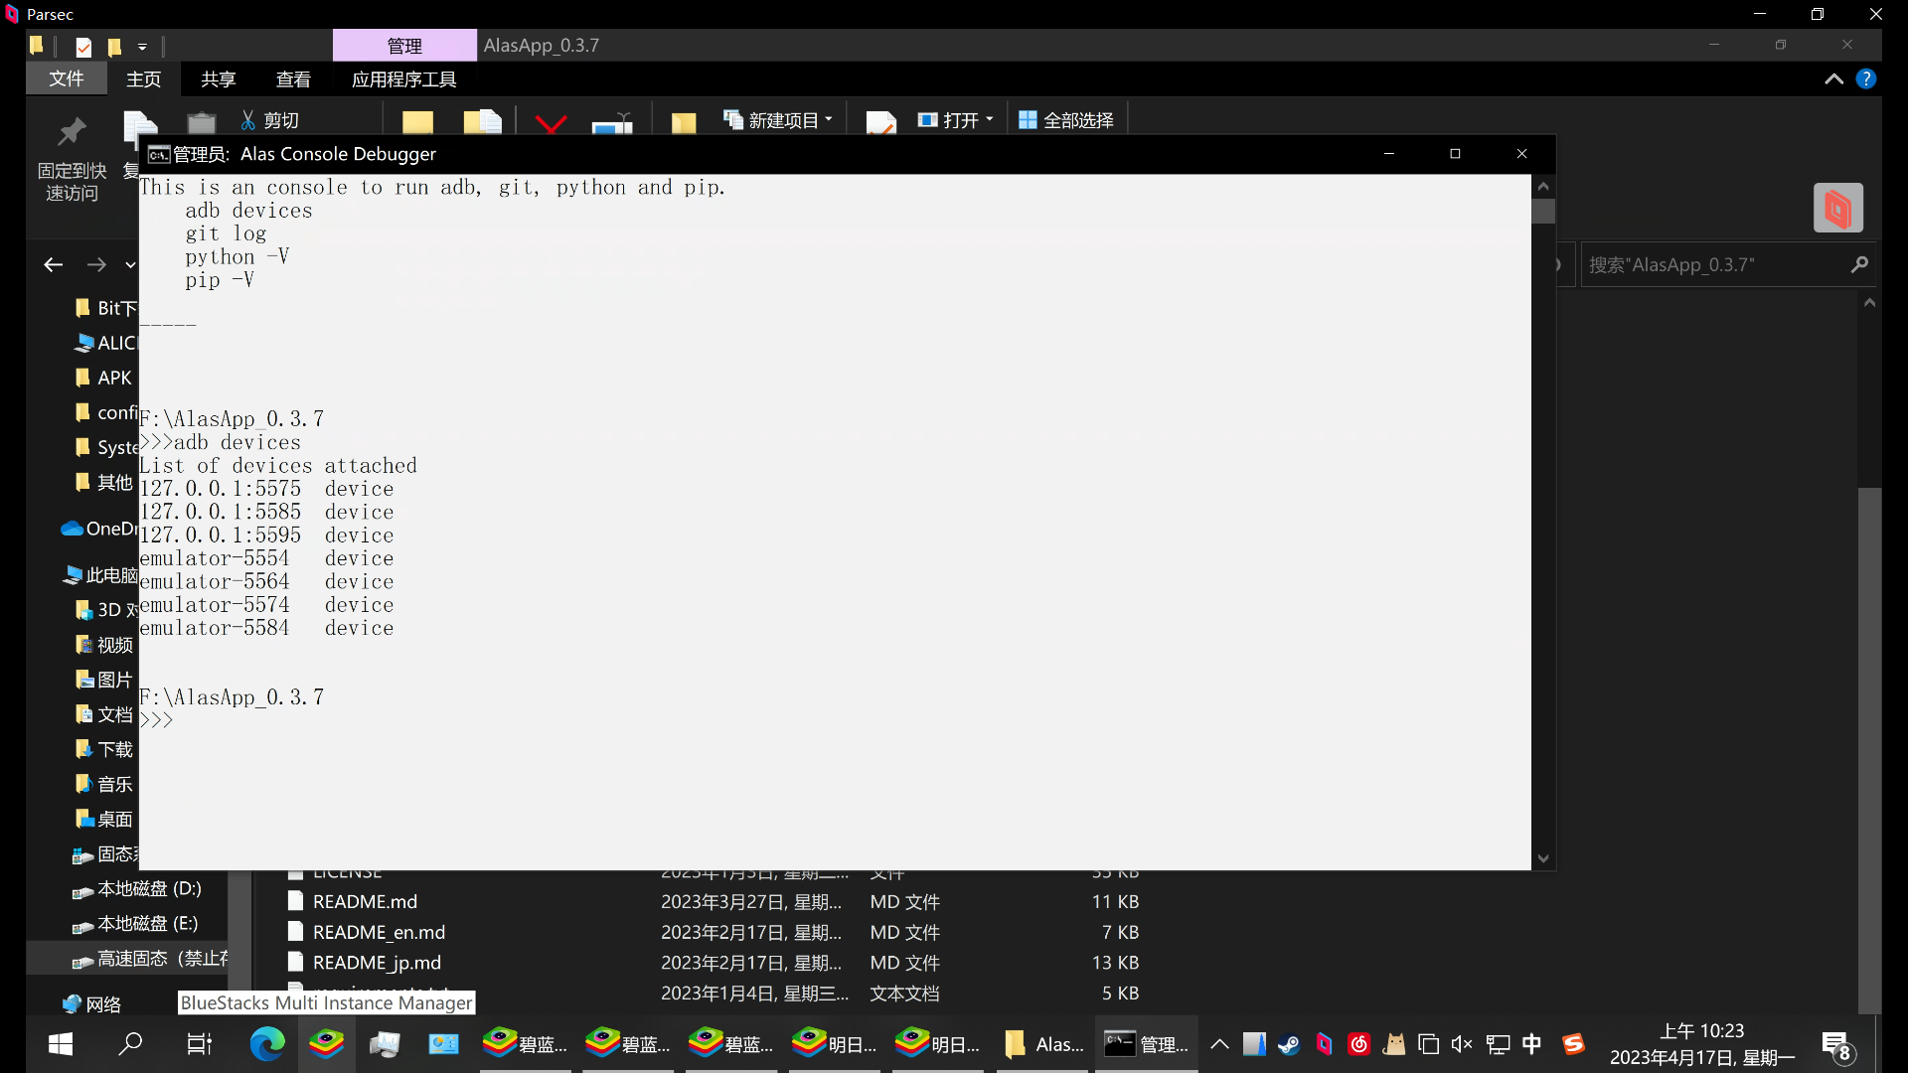
Task: Open Microsoft Edge from the taskbar
Action: 266,1044
